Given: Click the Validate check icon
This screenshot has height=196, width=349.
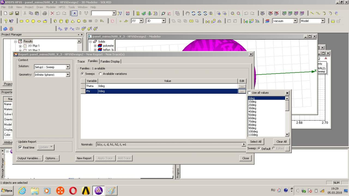Looking at the screenshot, I should (x=144, y=13).
